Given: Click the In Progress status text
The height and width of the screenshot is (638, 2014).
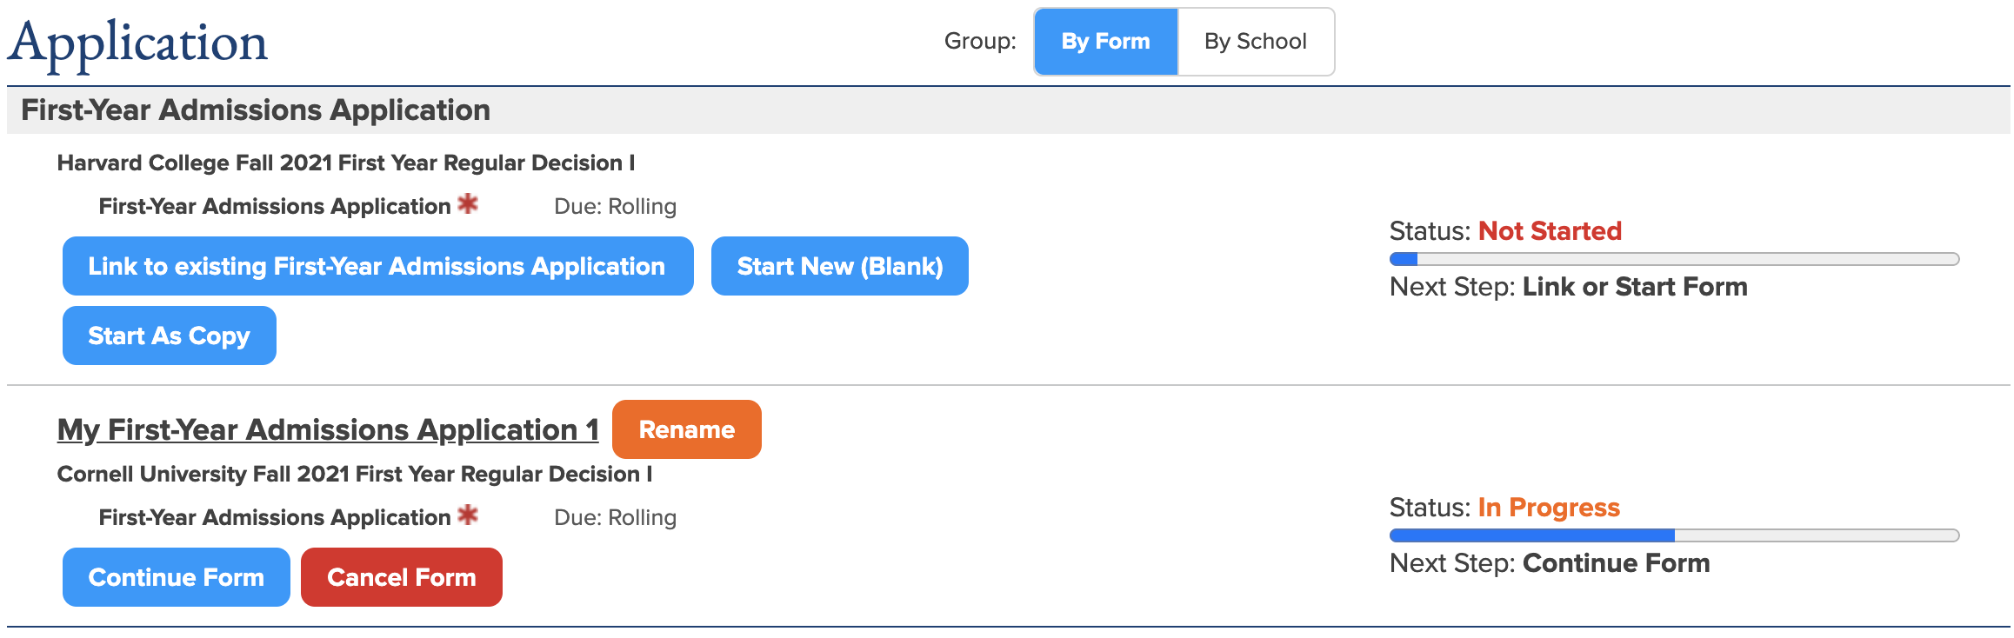Looking at the screenshot, I should (x=1548, y=508).
